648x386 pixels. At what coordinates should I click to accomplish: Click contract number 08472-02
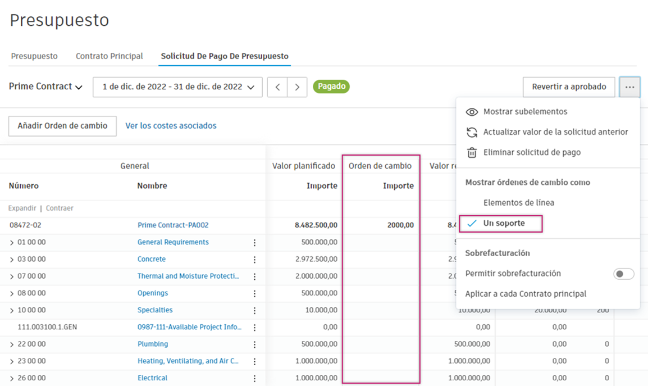click(25, 225)
